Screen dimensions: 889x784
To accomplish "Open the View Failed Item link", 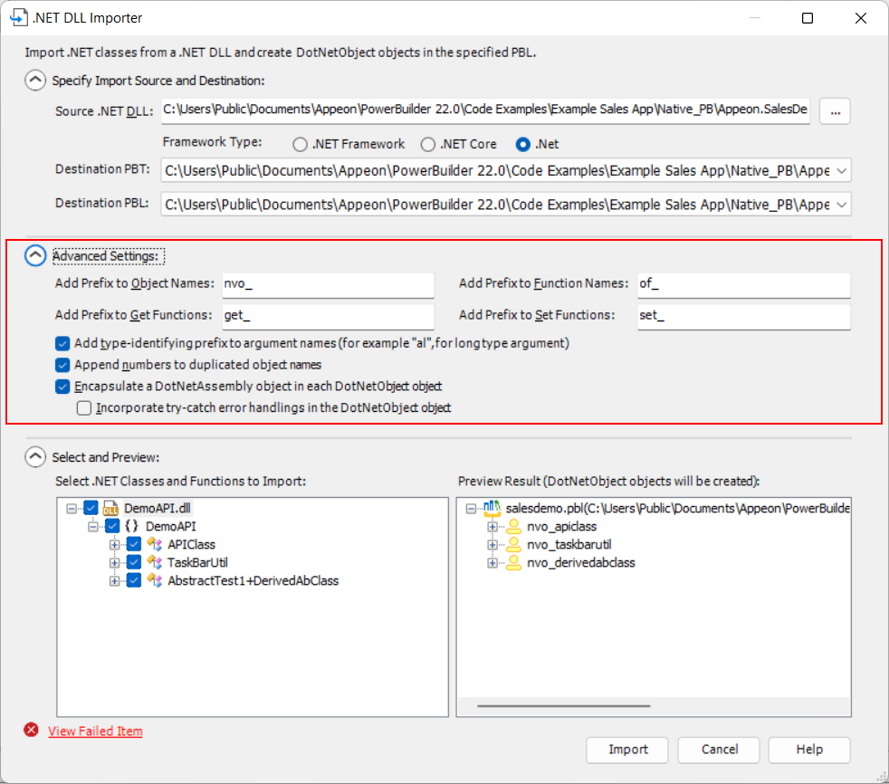I will pyautogui.click(x=95, y=731).
